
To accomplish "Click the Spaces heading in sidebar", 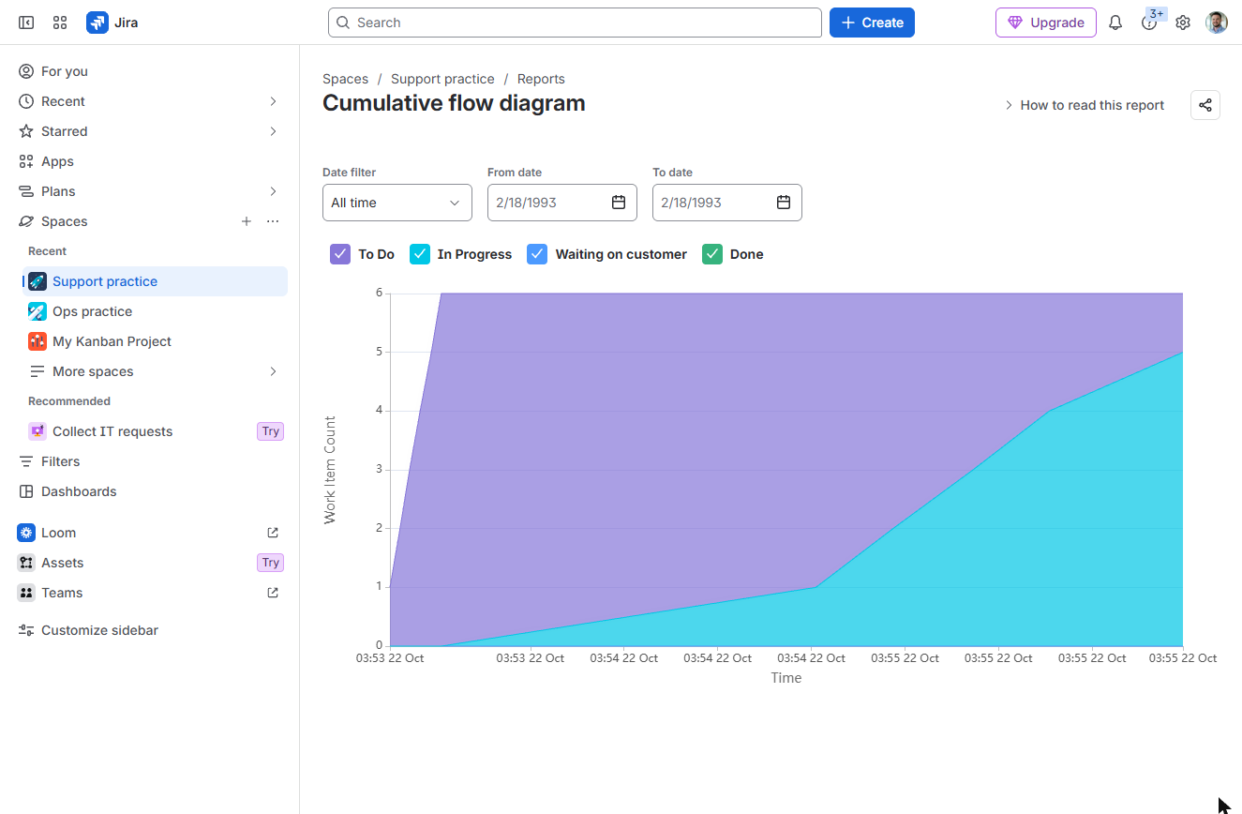I will tap(65, 221).
